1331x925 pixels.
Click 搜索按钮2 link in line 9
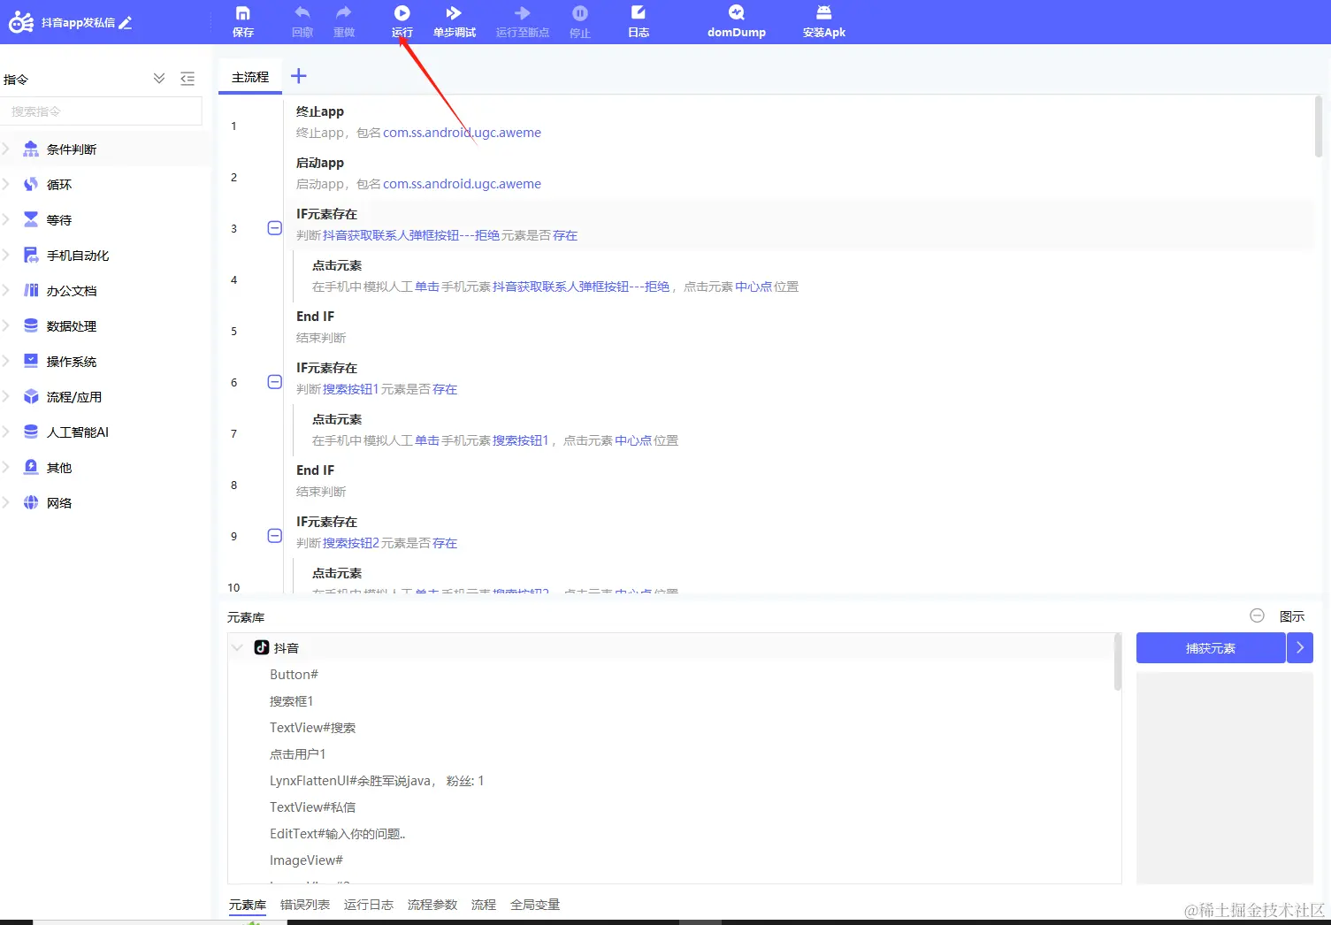pyautogui.click(x=350, y=543)
